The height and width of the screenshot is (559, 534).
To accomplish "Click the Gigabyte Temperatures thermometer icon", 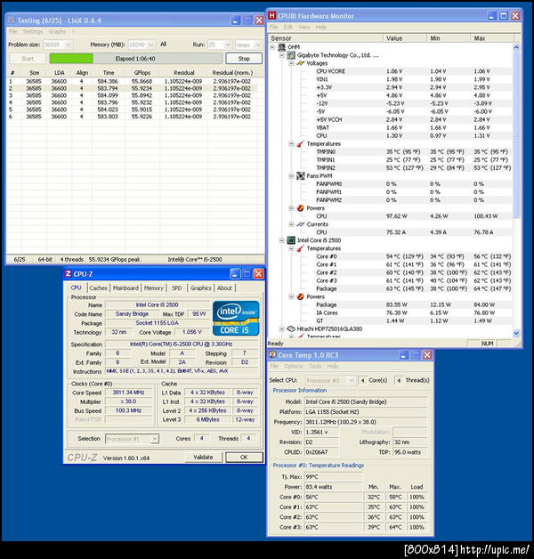I will 301,143.
